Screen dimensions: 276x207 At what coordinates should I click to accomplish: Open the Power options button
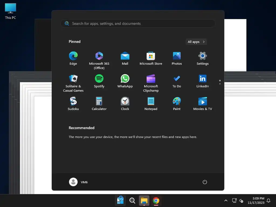[x=205, y=182]
